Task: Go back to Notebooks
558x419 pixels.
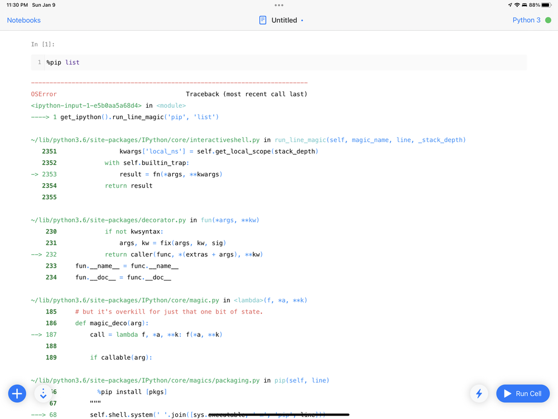Action: 24,20
